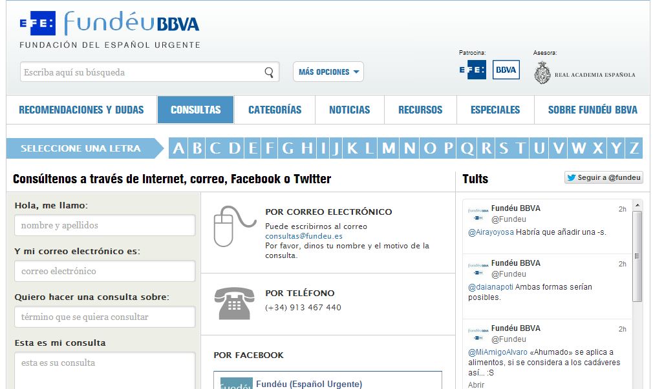664x389 pixels.
Task: Select letter T in the alphabet bar
Action: [x=521, y=148]
